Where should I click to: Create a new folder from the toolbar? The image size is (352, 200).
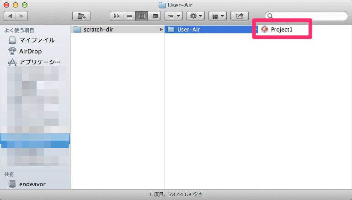point(81,16)
